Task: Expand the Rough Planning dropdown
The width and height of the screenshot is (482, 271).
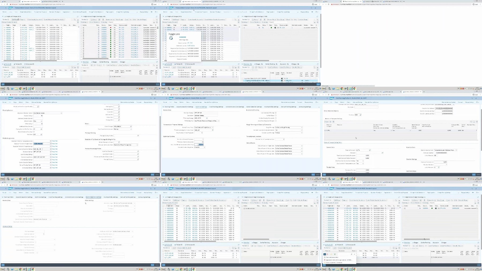Action: click(x=289, y=127)
